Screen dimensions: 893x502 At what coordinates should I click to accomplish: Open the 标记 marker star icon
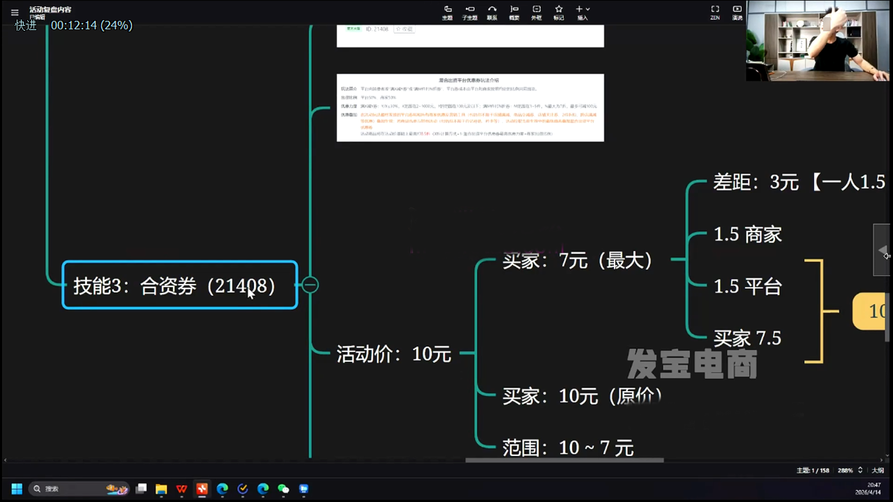pos(559,12)
